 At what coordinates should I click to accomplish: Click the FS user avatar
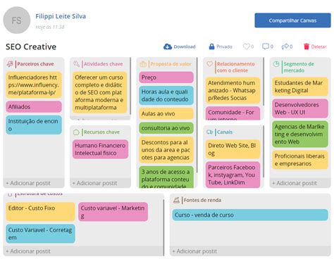17,20
